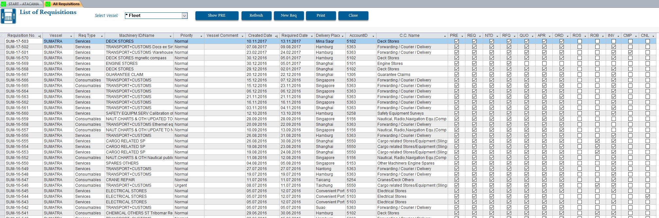Screen dimensions: 659x218
Task: Click the START - ATACAMA tab icon
Action: pyautogui.click(x=3, y=4)
